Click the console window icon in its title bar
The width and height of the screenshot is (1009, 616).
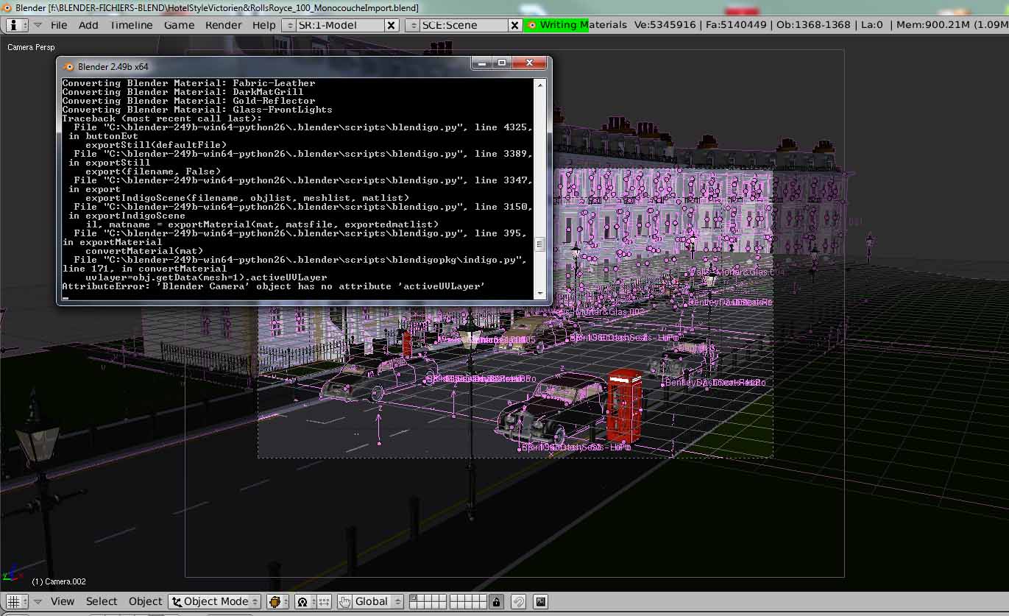click(x=68, y=66)
